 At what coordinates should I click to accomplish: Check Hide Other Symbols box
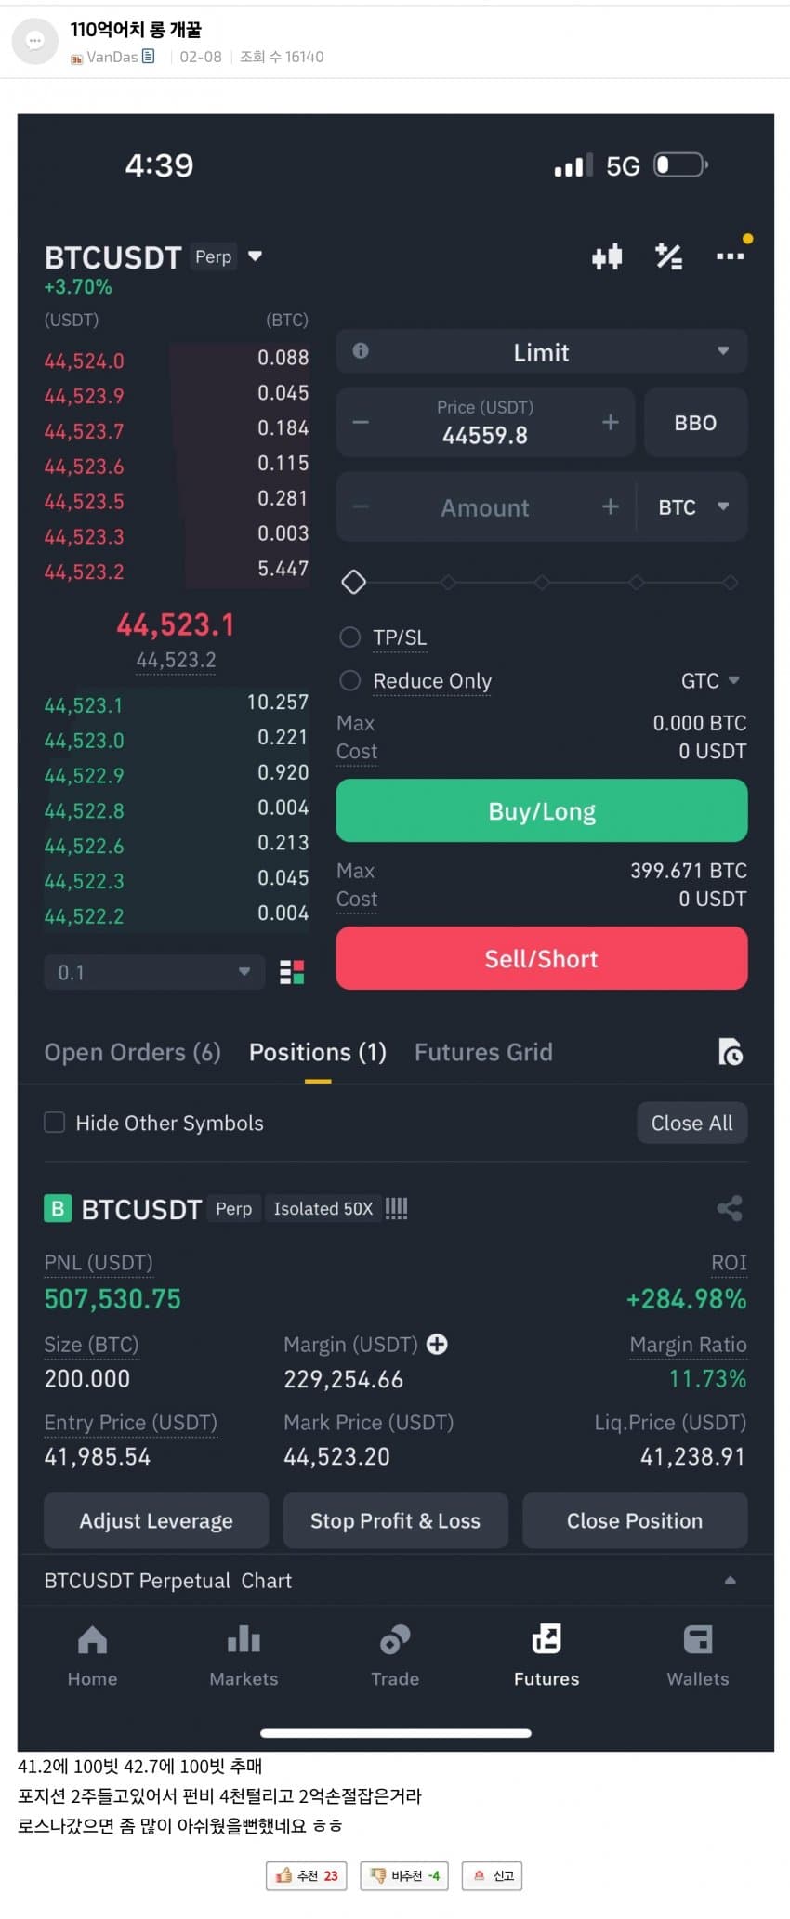tap(55, 1123)
